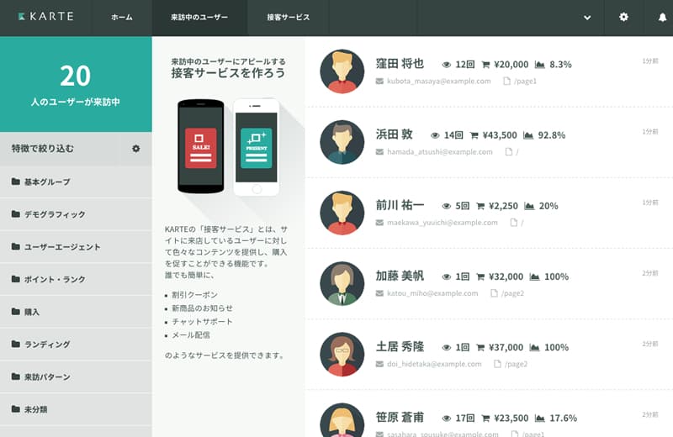Expand the デモグラフィック folder
Image resolution: width=673 pixels, height=437 pixels.
[76, 214]
